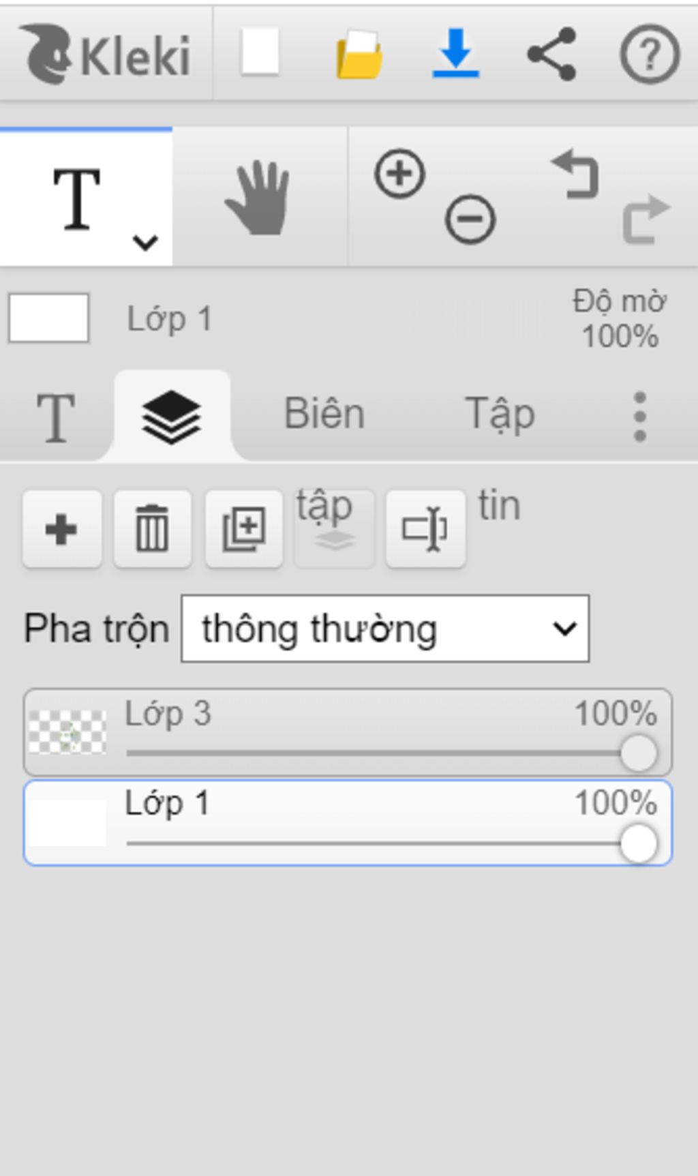This screenshot has height=1176, width=698.
Task: Select the Hand pan tool
Action: 258,198
